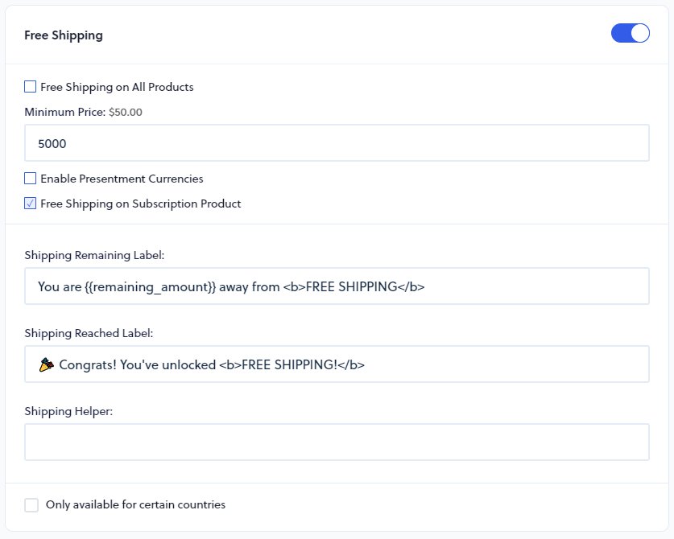Enable Free Shipping on All Products
The width and height of the screenshot is (674, 539).
point(29,86)
